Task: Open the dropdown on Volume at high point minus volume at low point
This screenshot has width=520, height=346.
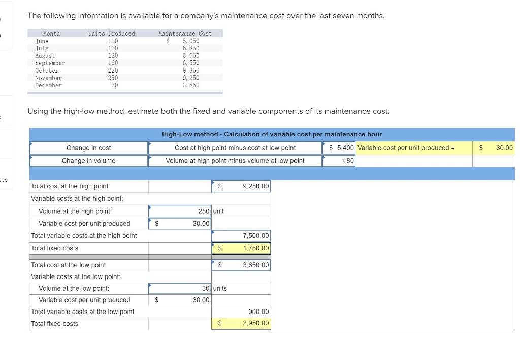Action: (x=235, y=162)
